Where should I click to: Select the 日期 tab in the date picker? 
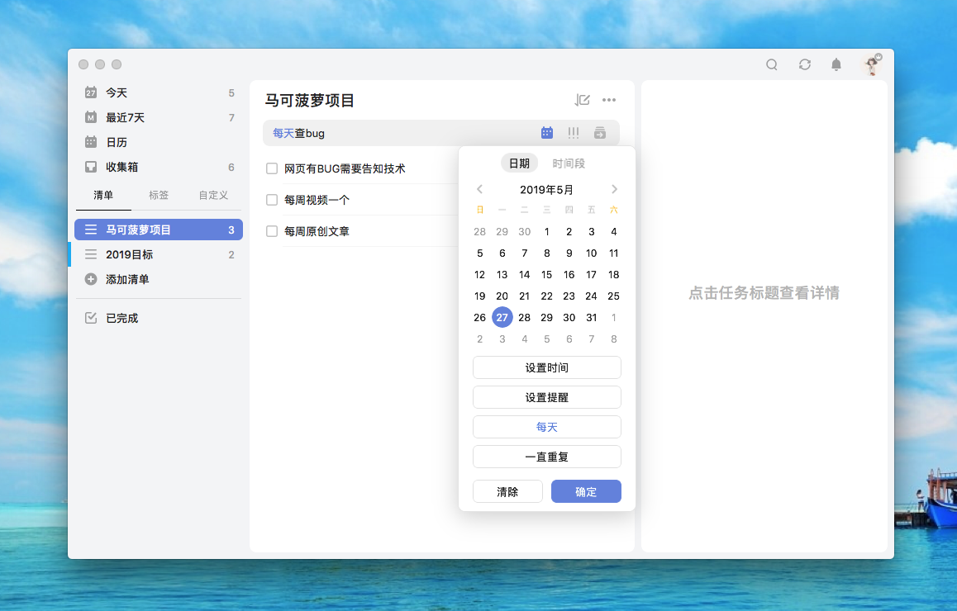pyautogui.click(x=519, y=163)
